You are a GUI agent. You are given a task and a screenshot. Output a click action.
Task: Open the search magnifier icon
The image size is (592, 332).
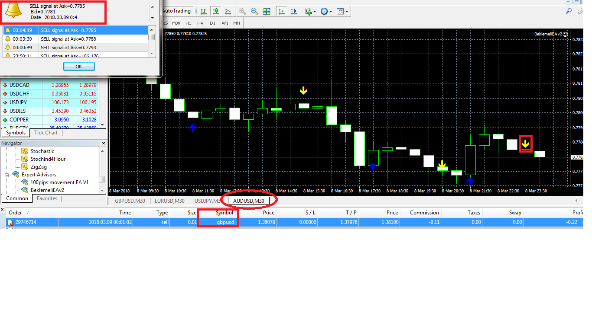tap(569, 11)
